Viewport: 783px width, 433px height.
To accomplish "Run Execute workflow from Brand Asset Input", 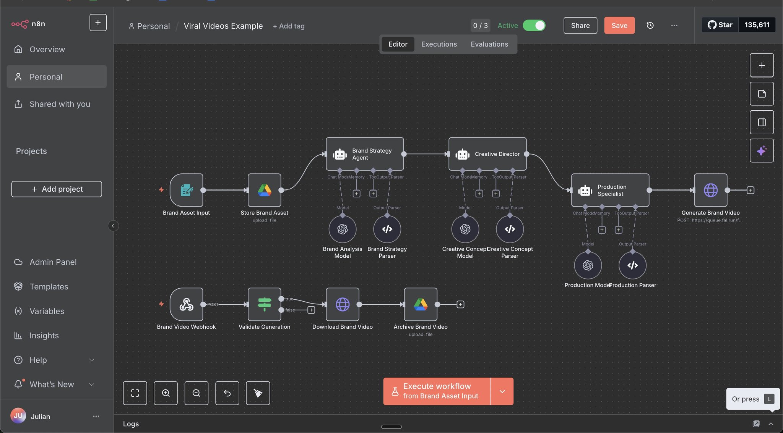I will coord(437,391).
